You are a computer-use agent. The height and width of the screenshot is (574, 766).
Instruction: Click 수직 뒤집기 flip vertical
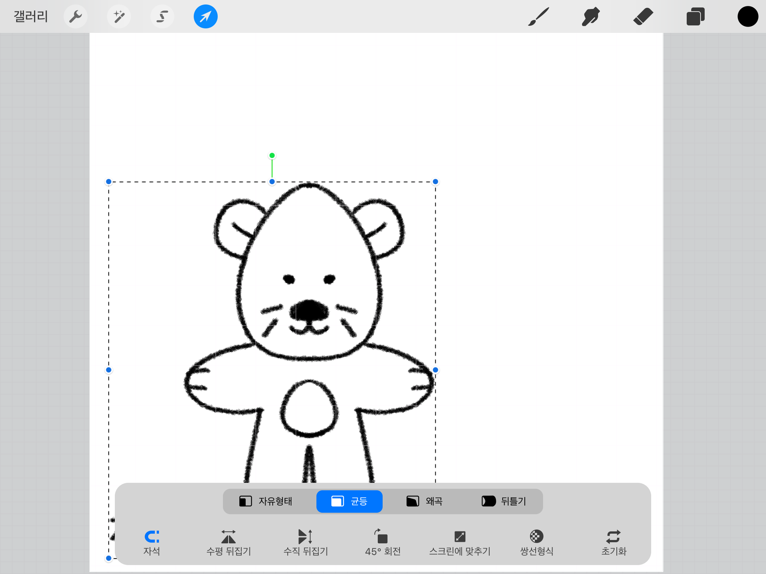(306, 542)
